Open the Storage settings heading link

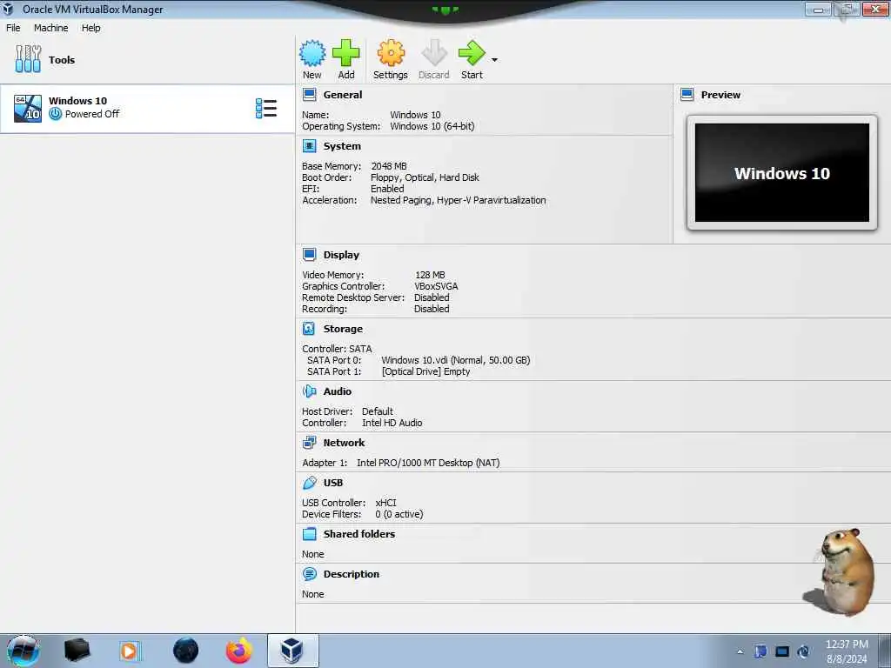pos(343,329)
